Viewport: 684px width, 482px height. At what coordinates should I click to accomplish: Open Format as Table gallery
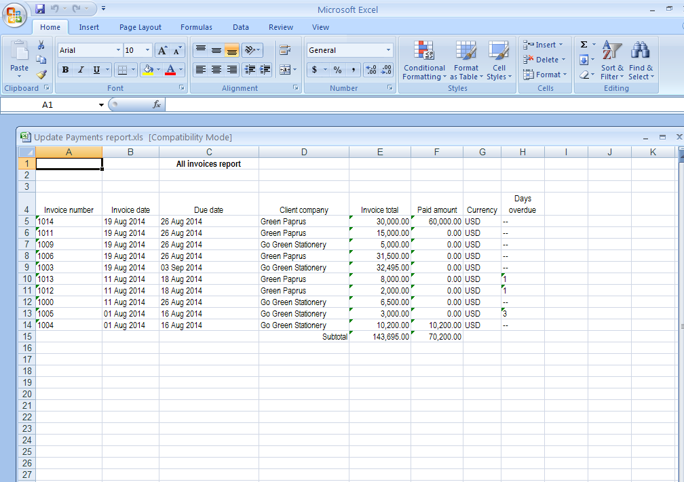click(466, 60)
